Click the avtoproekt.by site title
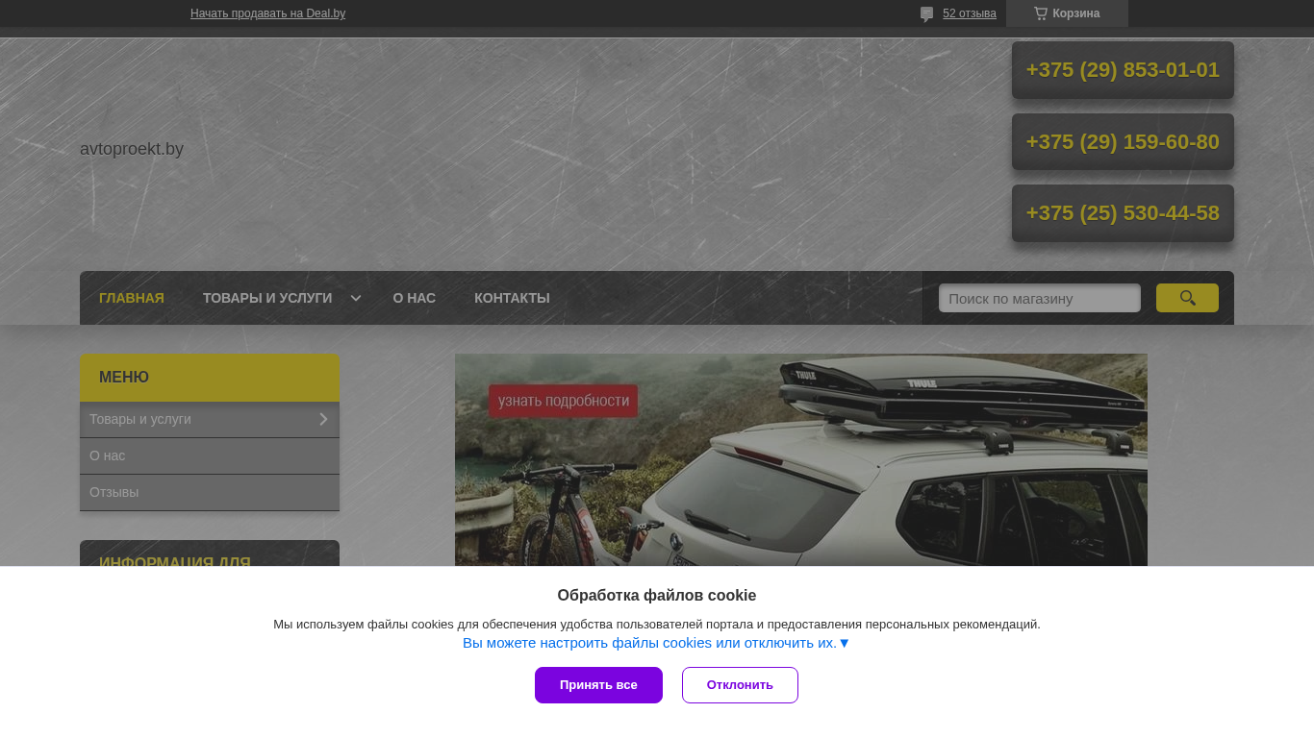 (x=132, y=149)
